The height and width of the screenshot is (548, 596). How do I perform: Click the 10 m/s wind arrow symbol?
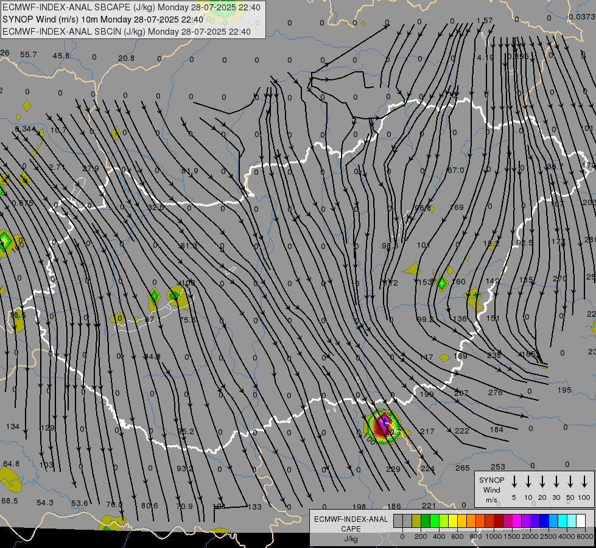tap(528, 482)
